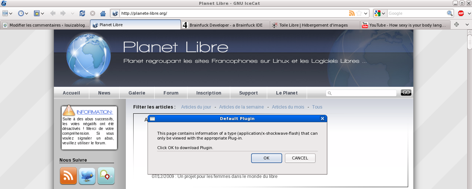Click the Forward navigation arrow
This screenshot has height=189, width=472.
coord(63,13)
